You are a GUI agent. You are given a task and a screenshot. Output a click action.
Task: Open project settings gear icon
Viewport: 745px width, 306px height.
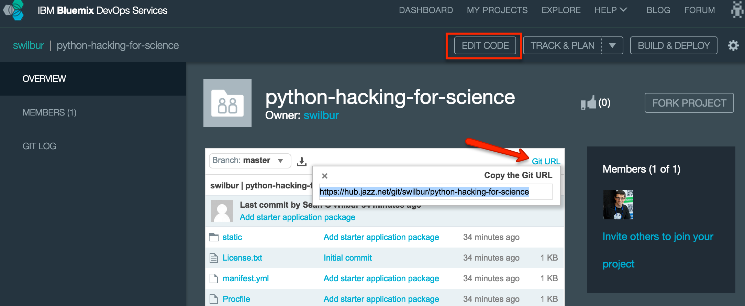pos(733,45)
